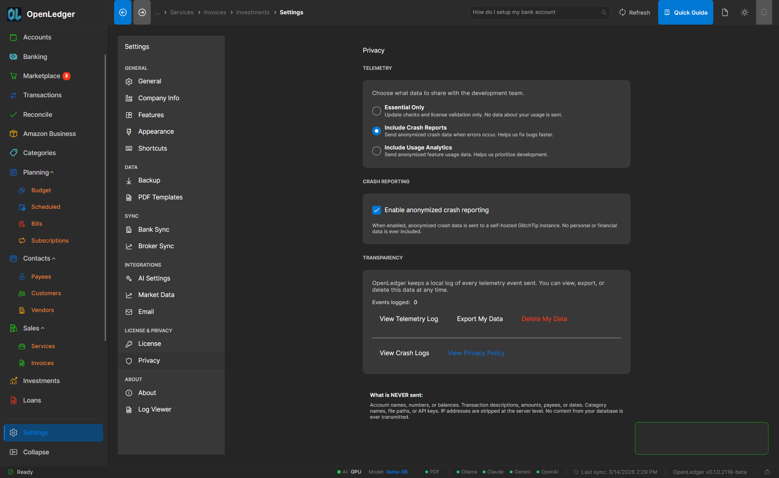
Task: Open the Accounts section icon
Action: 14,37
